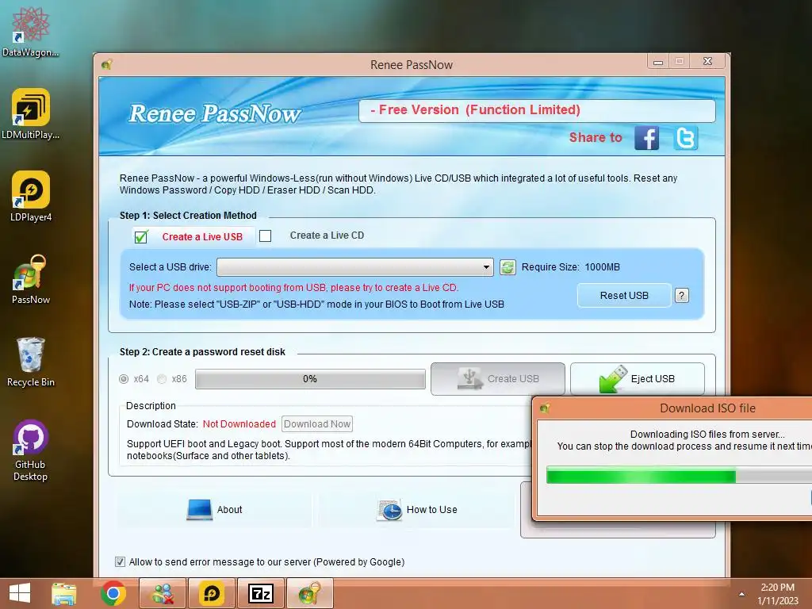Open the users taskbar app with red X
The height and width of the screenshot is (609, 812).
tap(163, 593)
